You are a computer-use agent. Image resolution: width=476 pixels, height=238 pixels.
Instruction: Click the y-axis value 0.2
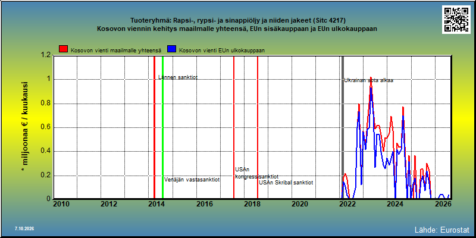[x=46, y=176]
